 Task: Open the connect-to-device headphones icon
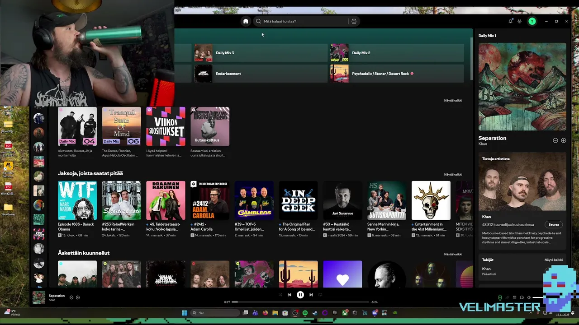pyautogui.click(x=522, y=297)
